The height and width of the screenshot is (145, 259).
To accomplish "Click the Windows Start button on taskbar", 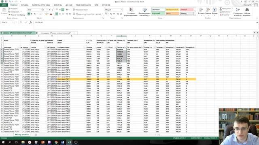I will pyautogui.click(x=3, y=142).
